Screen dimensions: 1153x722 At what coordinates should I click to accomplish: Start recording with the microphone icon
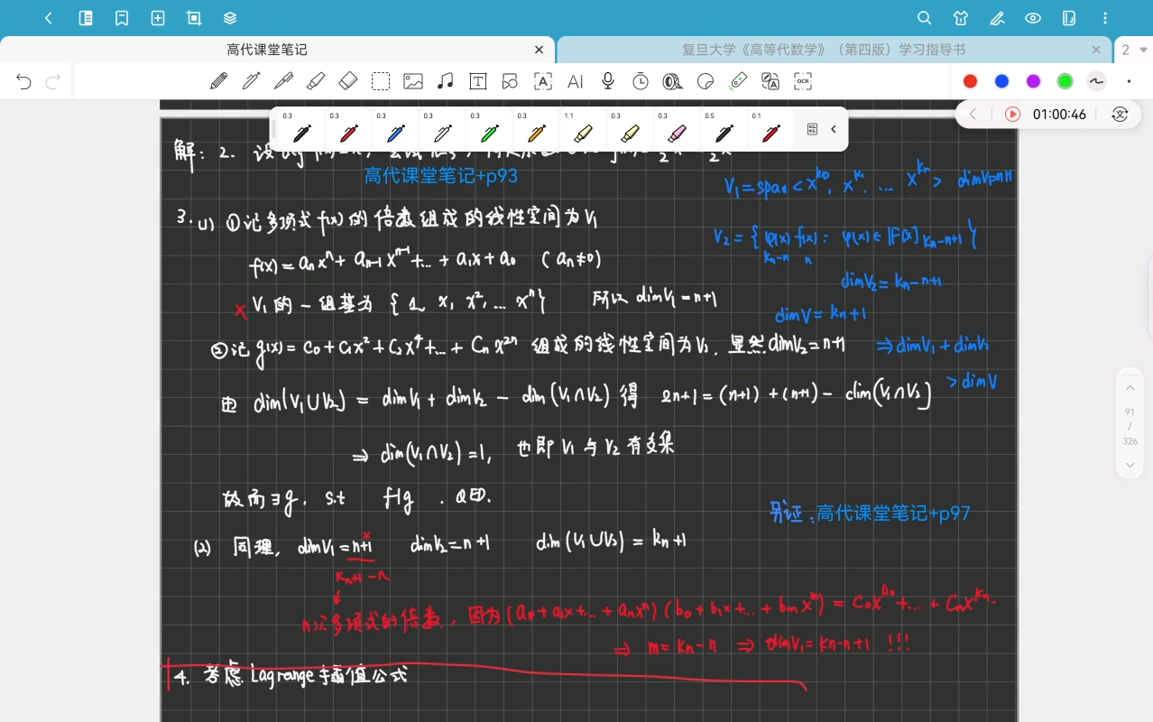(608, 81)
